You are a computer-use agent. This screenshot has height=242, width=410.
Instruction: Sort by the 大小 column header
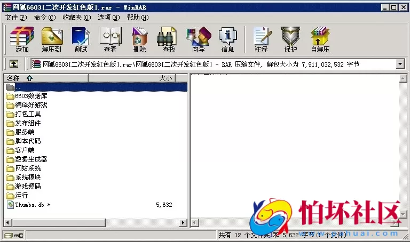click(165, 78)
